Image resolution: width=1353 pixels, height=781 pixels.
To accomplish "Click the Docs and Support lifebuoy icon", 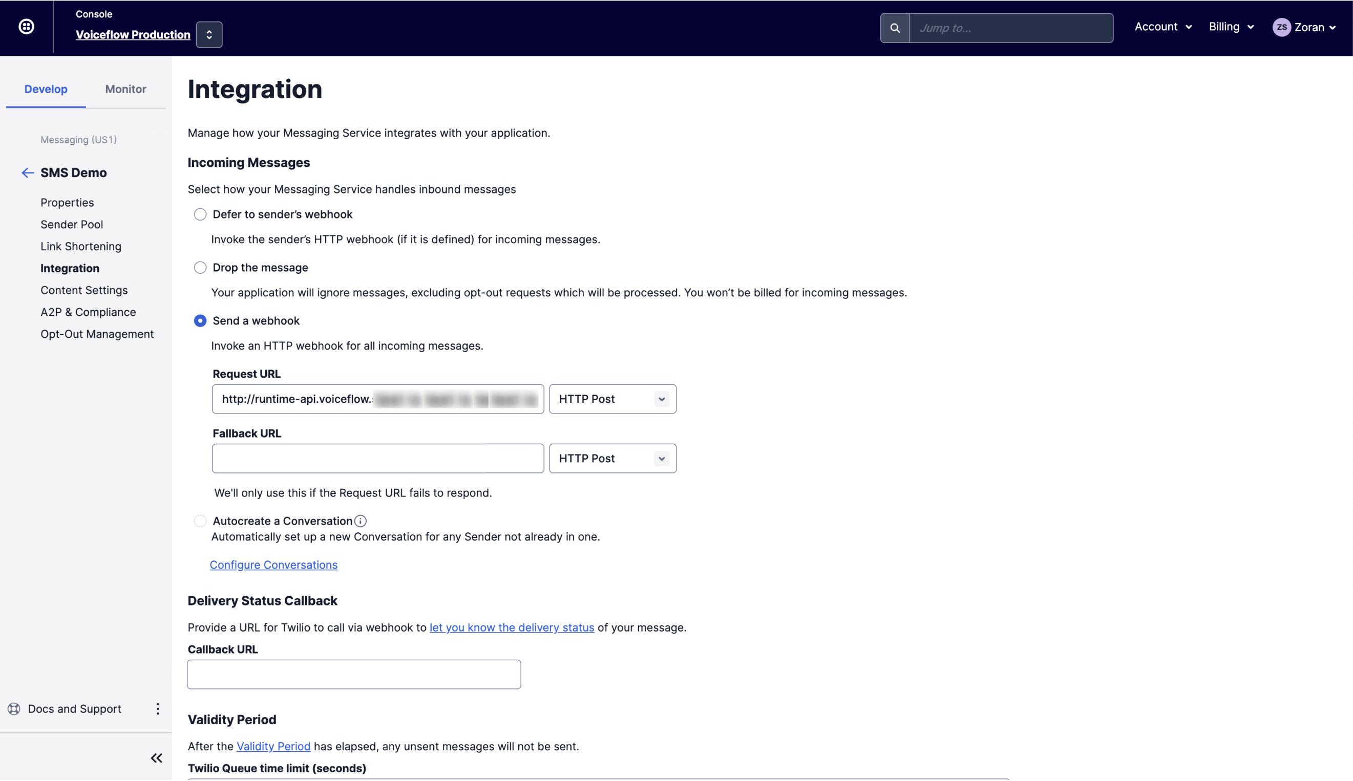I will coord(14,709).
